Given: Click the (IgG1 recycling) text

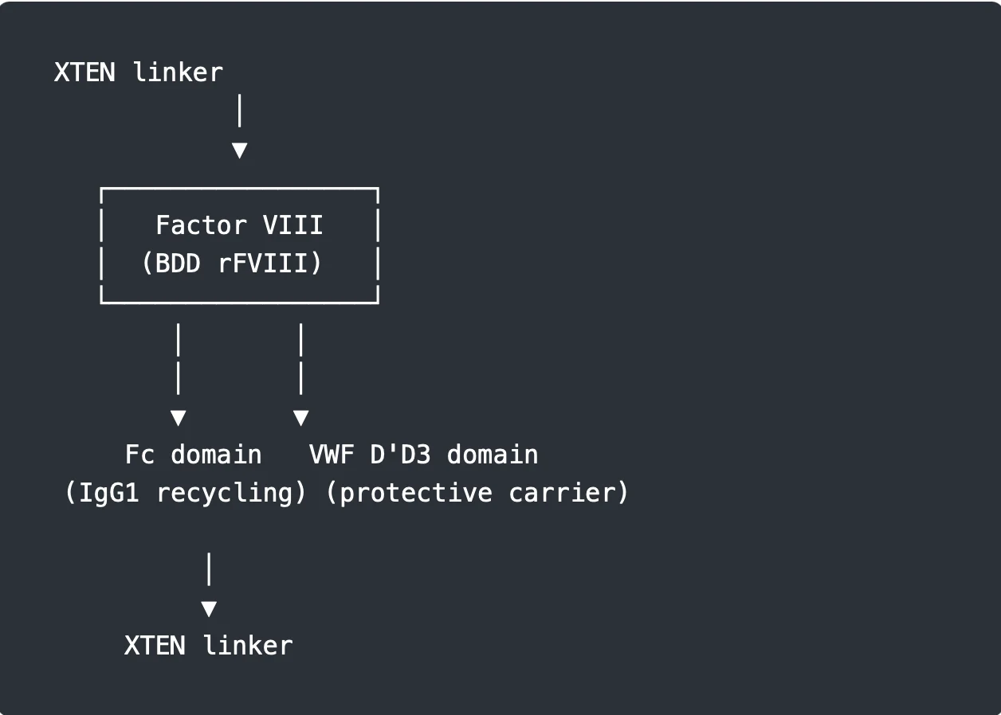Looking at the screenshot, I should 186,493.
